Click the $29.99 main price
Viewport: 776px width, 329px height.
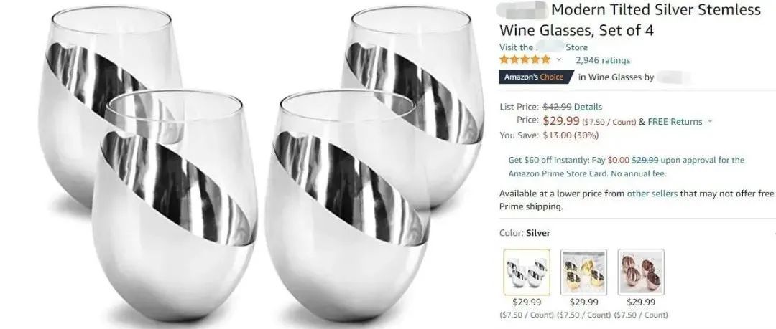[561, 120]
